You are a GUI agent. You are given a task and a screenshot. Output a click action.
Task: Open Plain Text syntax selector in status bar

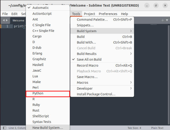point(158,128)
